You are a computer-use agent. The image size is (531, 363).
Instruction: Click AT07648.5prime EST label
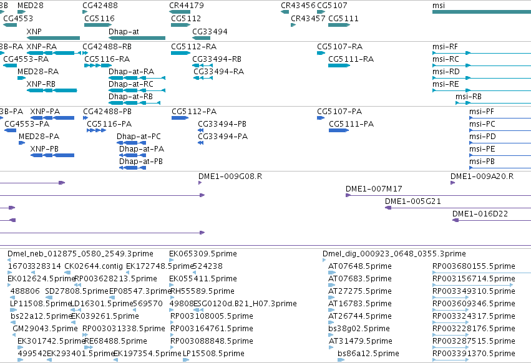360,266
